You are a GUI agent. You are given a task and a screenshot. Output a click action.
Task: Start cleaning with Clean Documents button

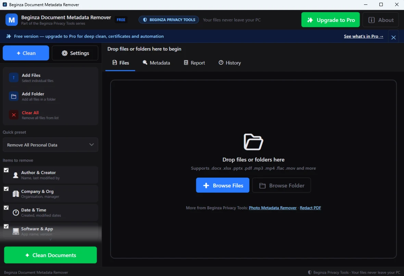coord(51,255)
